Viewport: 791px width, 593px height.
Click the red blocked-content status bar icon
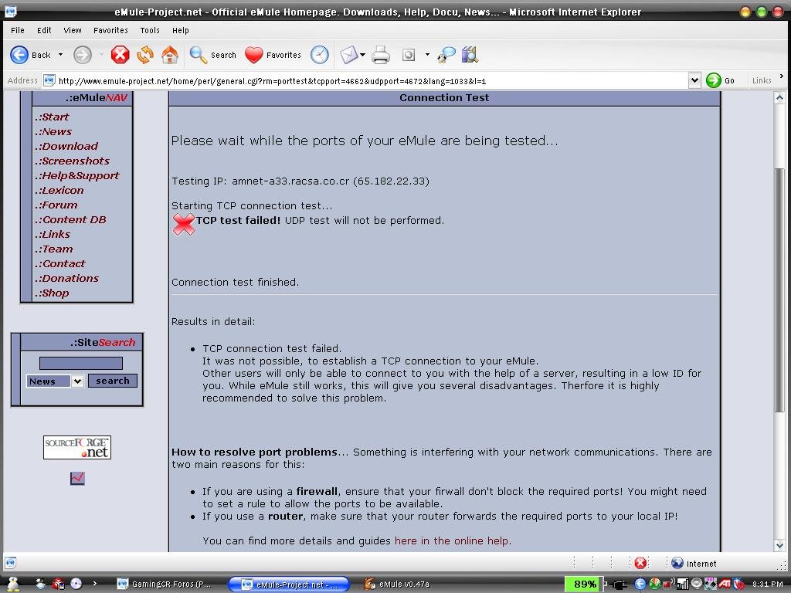point(640,563)
